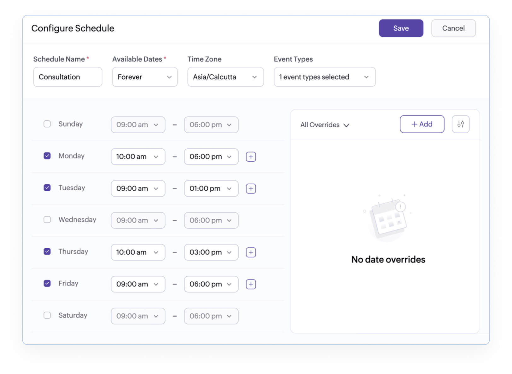Expand the Available Dates dropdown
Viewport: 512px width, 374px height.
pyautogui.click(x=145, y=77)
